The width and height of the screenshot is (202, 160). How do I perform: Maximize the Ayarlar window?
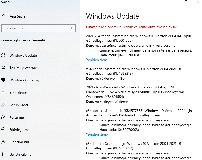tap(186, 2)
